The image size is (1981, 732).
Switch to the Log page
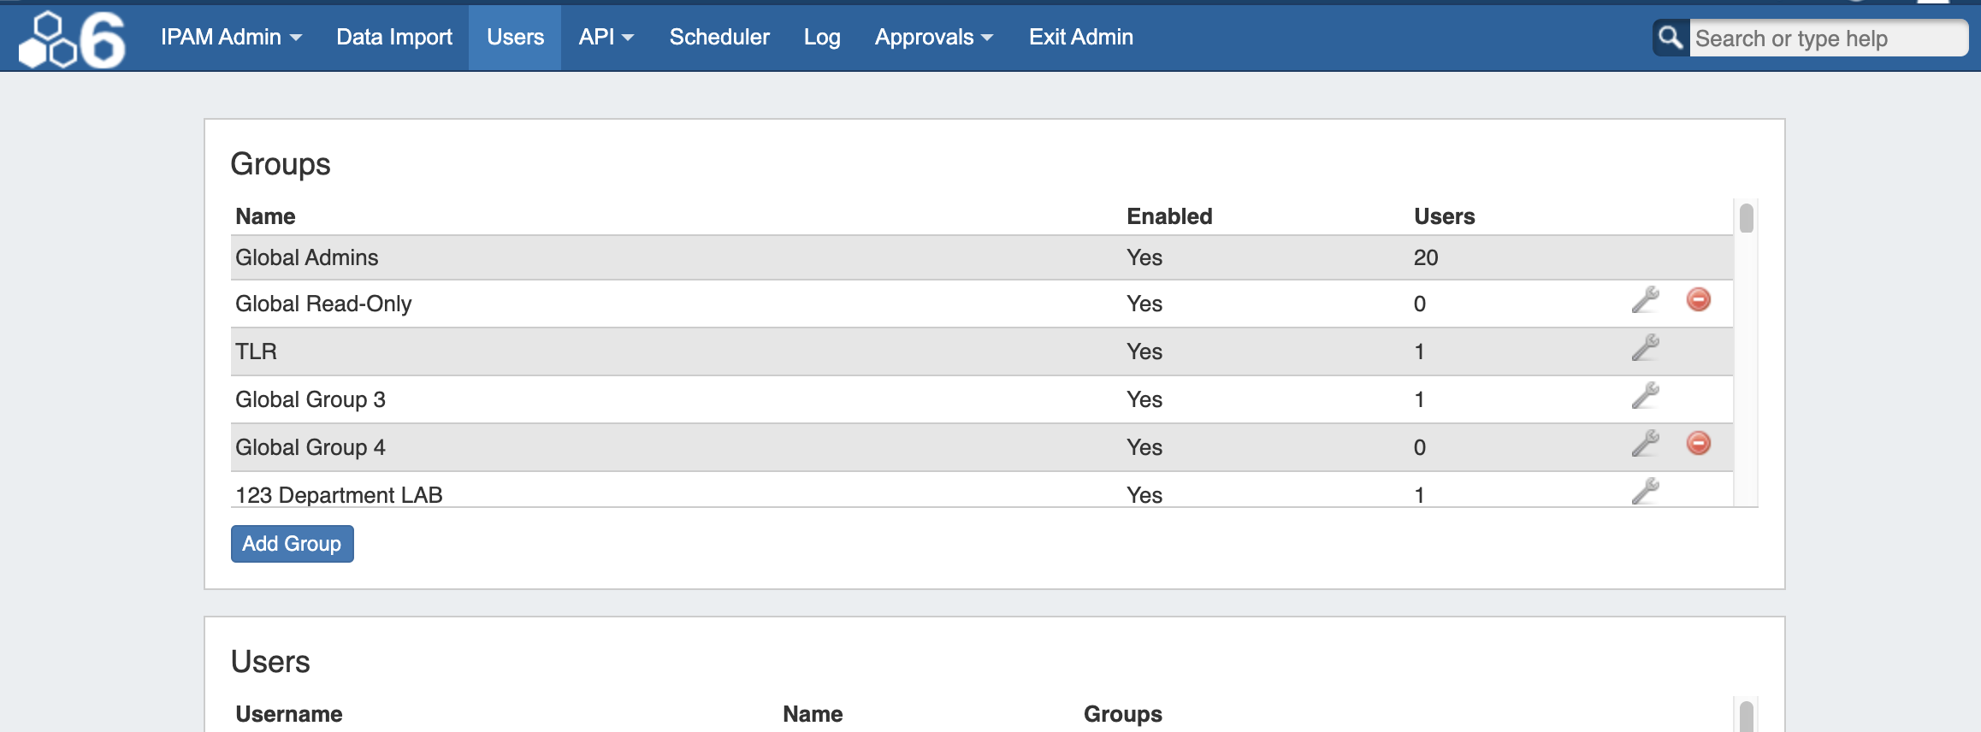(x=821, y=37)
